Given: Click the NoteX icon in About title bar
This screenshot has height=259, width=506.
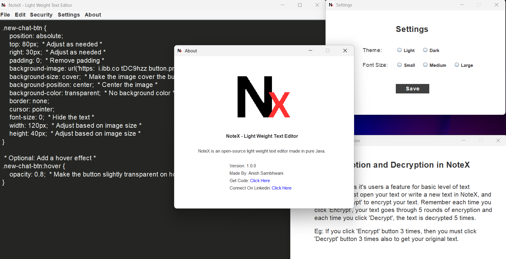Looking at the screenshot, I should (x=180, y=51).
